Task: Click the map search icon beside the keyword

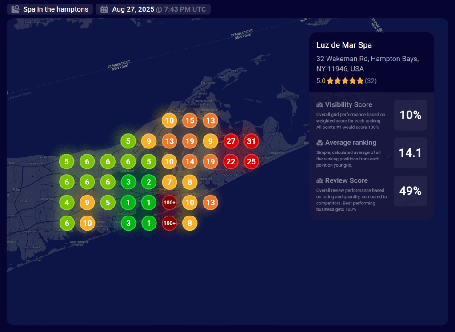Action: (x=16, y=9)
